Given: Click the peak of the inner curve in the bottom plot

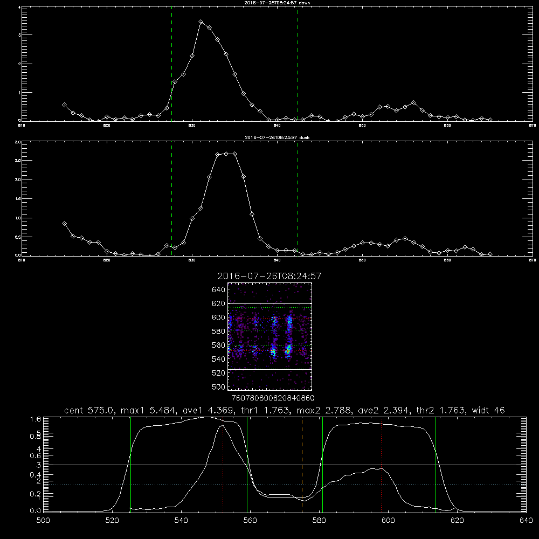Looking at the screenshot, I should pyautogui.click(x=223, y=425).
